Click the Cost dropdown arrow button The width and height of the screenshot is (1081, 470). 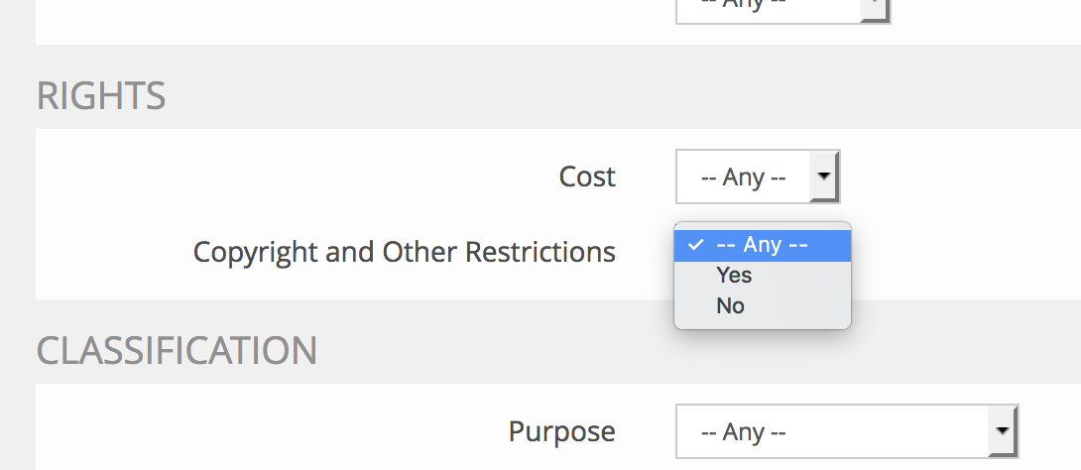[x=824, y=177]
